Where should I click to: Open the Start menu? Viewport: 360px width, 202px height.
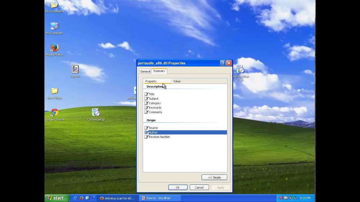pos(57,198)
